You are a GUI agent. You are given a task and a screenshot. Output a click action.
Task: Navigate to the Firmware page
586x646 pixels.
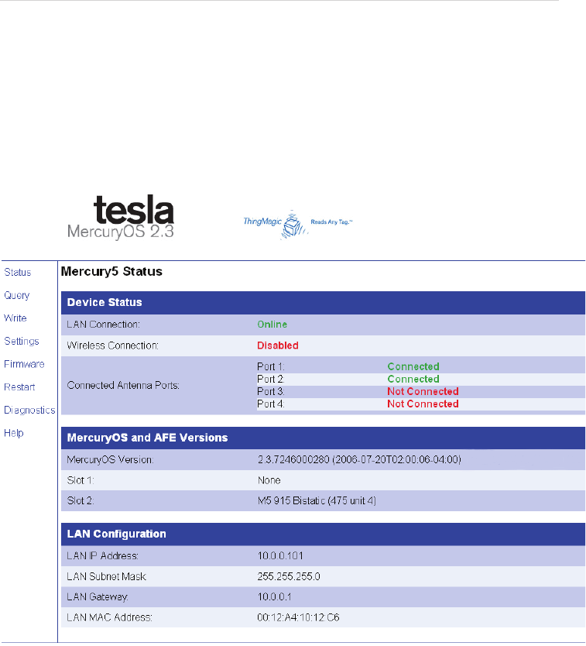(x=24, y=364)
